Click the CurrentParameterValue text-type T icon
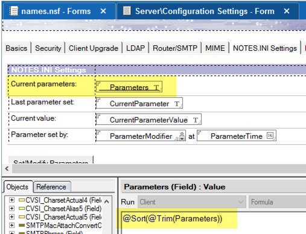Screen dimensions: 306x234 196,120
